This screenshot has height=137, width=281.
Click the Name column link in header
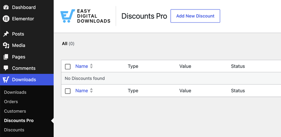(x=81, y=66)
